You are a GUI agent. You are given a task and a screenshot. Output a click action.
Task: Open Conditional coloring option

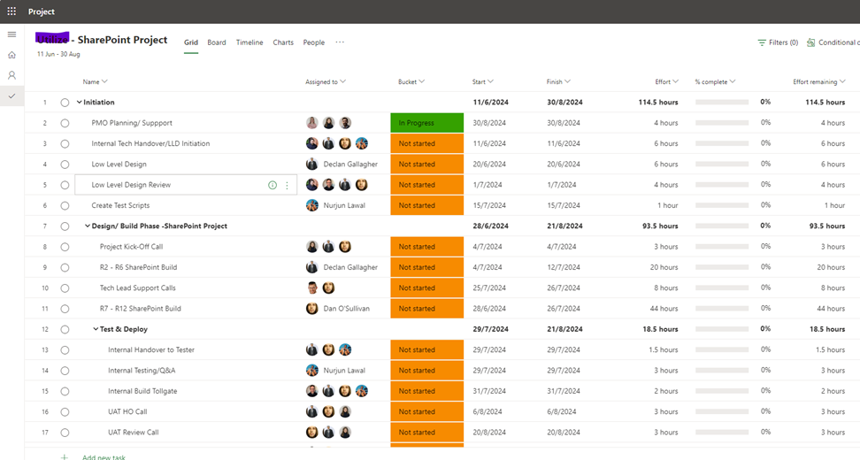[x=833, y=42]
